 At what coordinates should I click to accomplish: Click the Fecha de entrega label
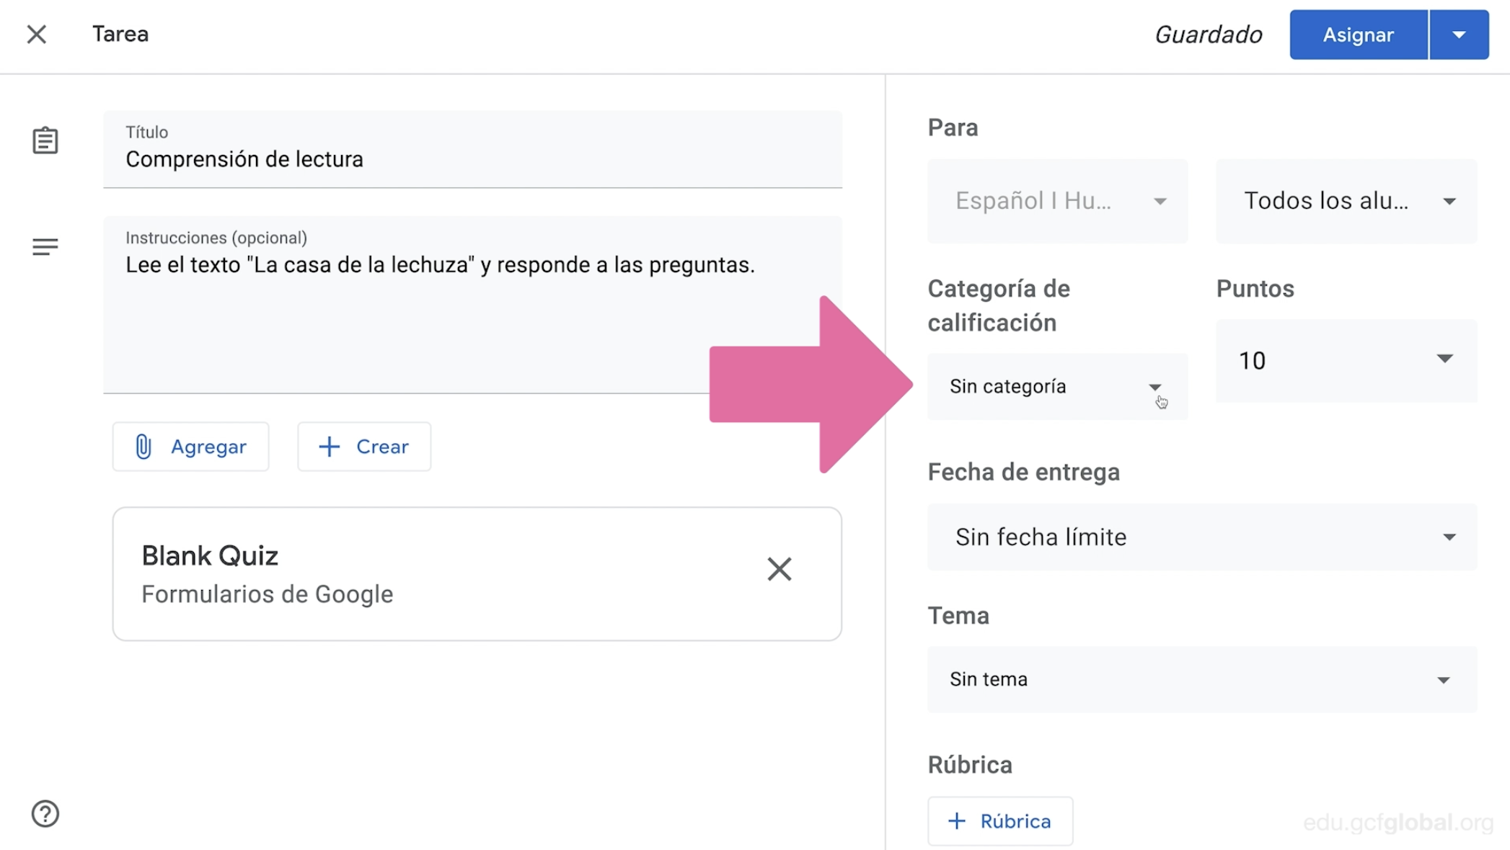(1023, 472)
